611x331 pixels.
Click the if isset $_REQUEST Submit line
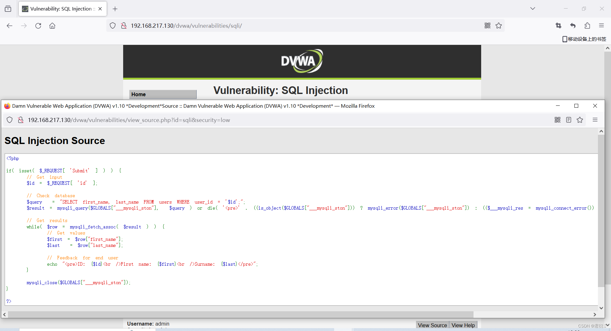pos(64,171)
